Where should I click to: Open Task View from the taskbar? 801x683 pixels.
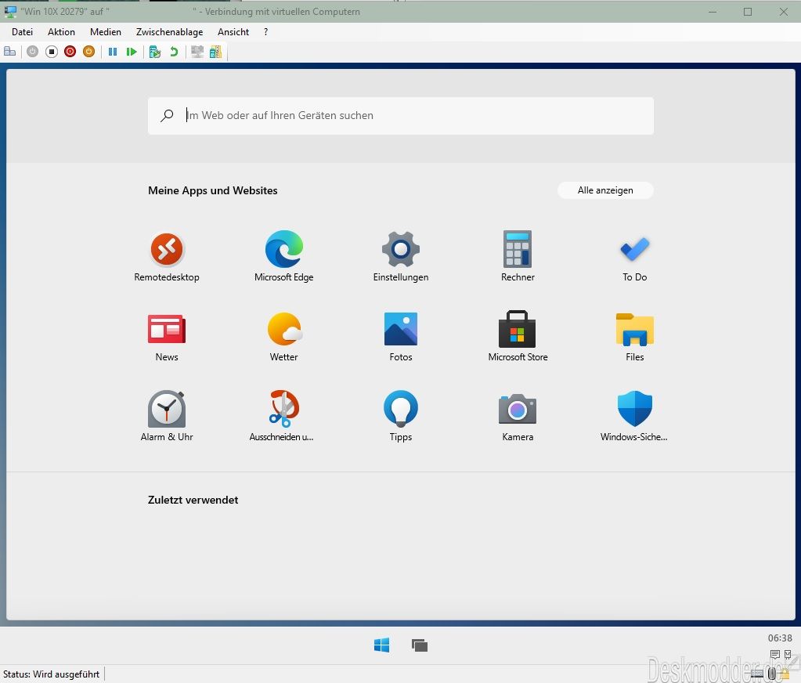(420, 645)
